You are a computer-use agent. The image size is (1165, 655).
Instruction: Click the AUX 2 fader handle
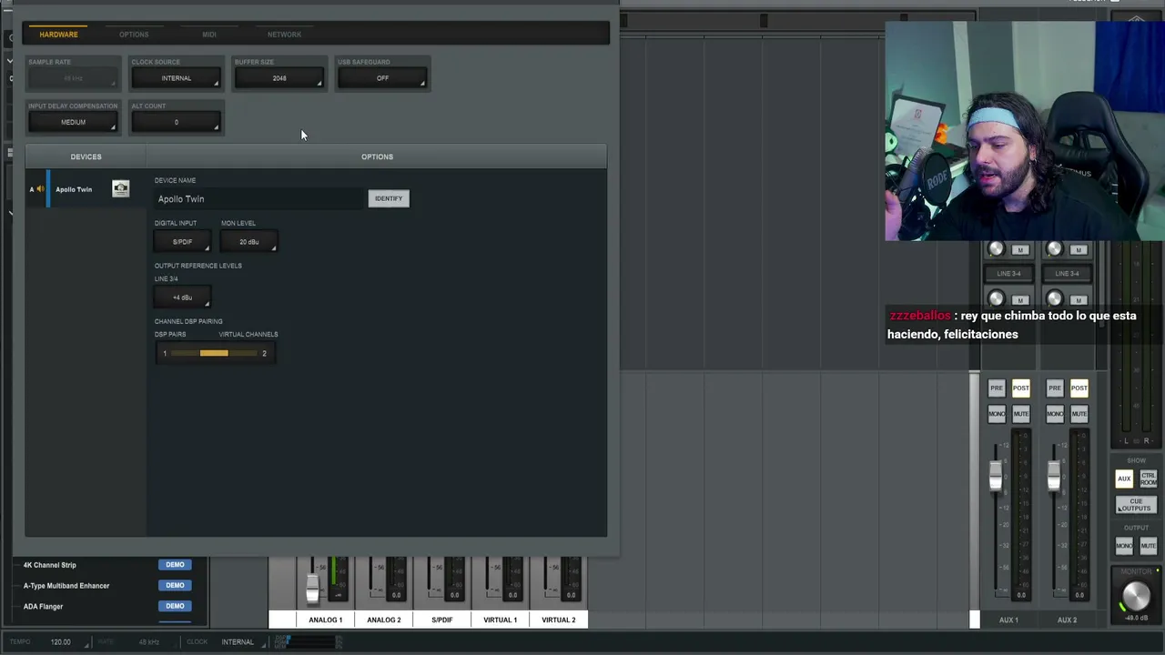(x=1054, y=475)
